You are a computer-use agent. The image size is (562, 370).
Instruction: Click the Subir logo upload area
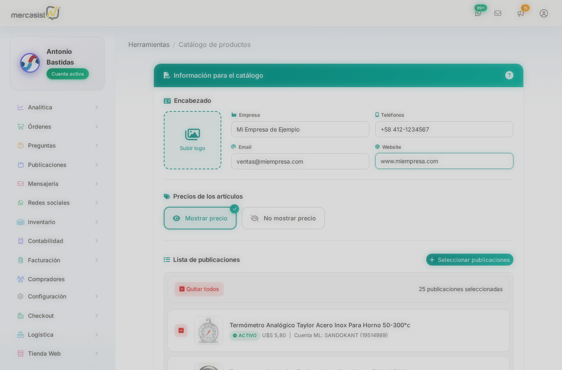click(x=193, y=140)
